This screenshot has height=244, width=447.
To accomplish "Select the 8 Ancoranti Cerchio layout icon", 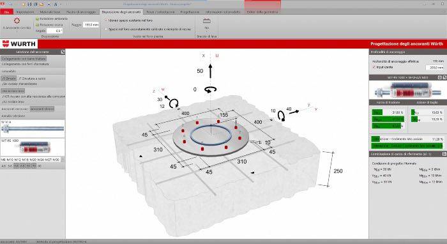I will [17, 21].
